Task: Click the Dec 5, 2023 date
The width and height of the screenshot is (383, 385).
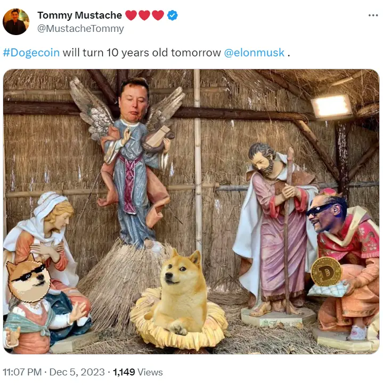Action: coord(78,372)
